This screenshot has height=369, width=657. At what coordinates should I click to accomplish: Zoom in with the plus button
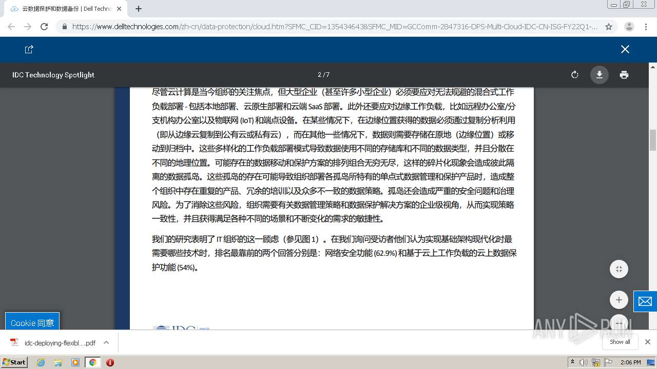[619, 300]
